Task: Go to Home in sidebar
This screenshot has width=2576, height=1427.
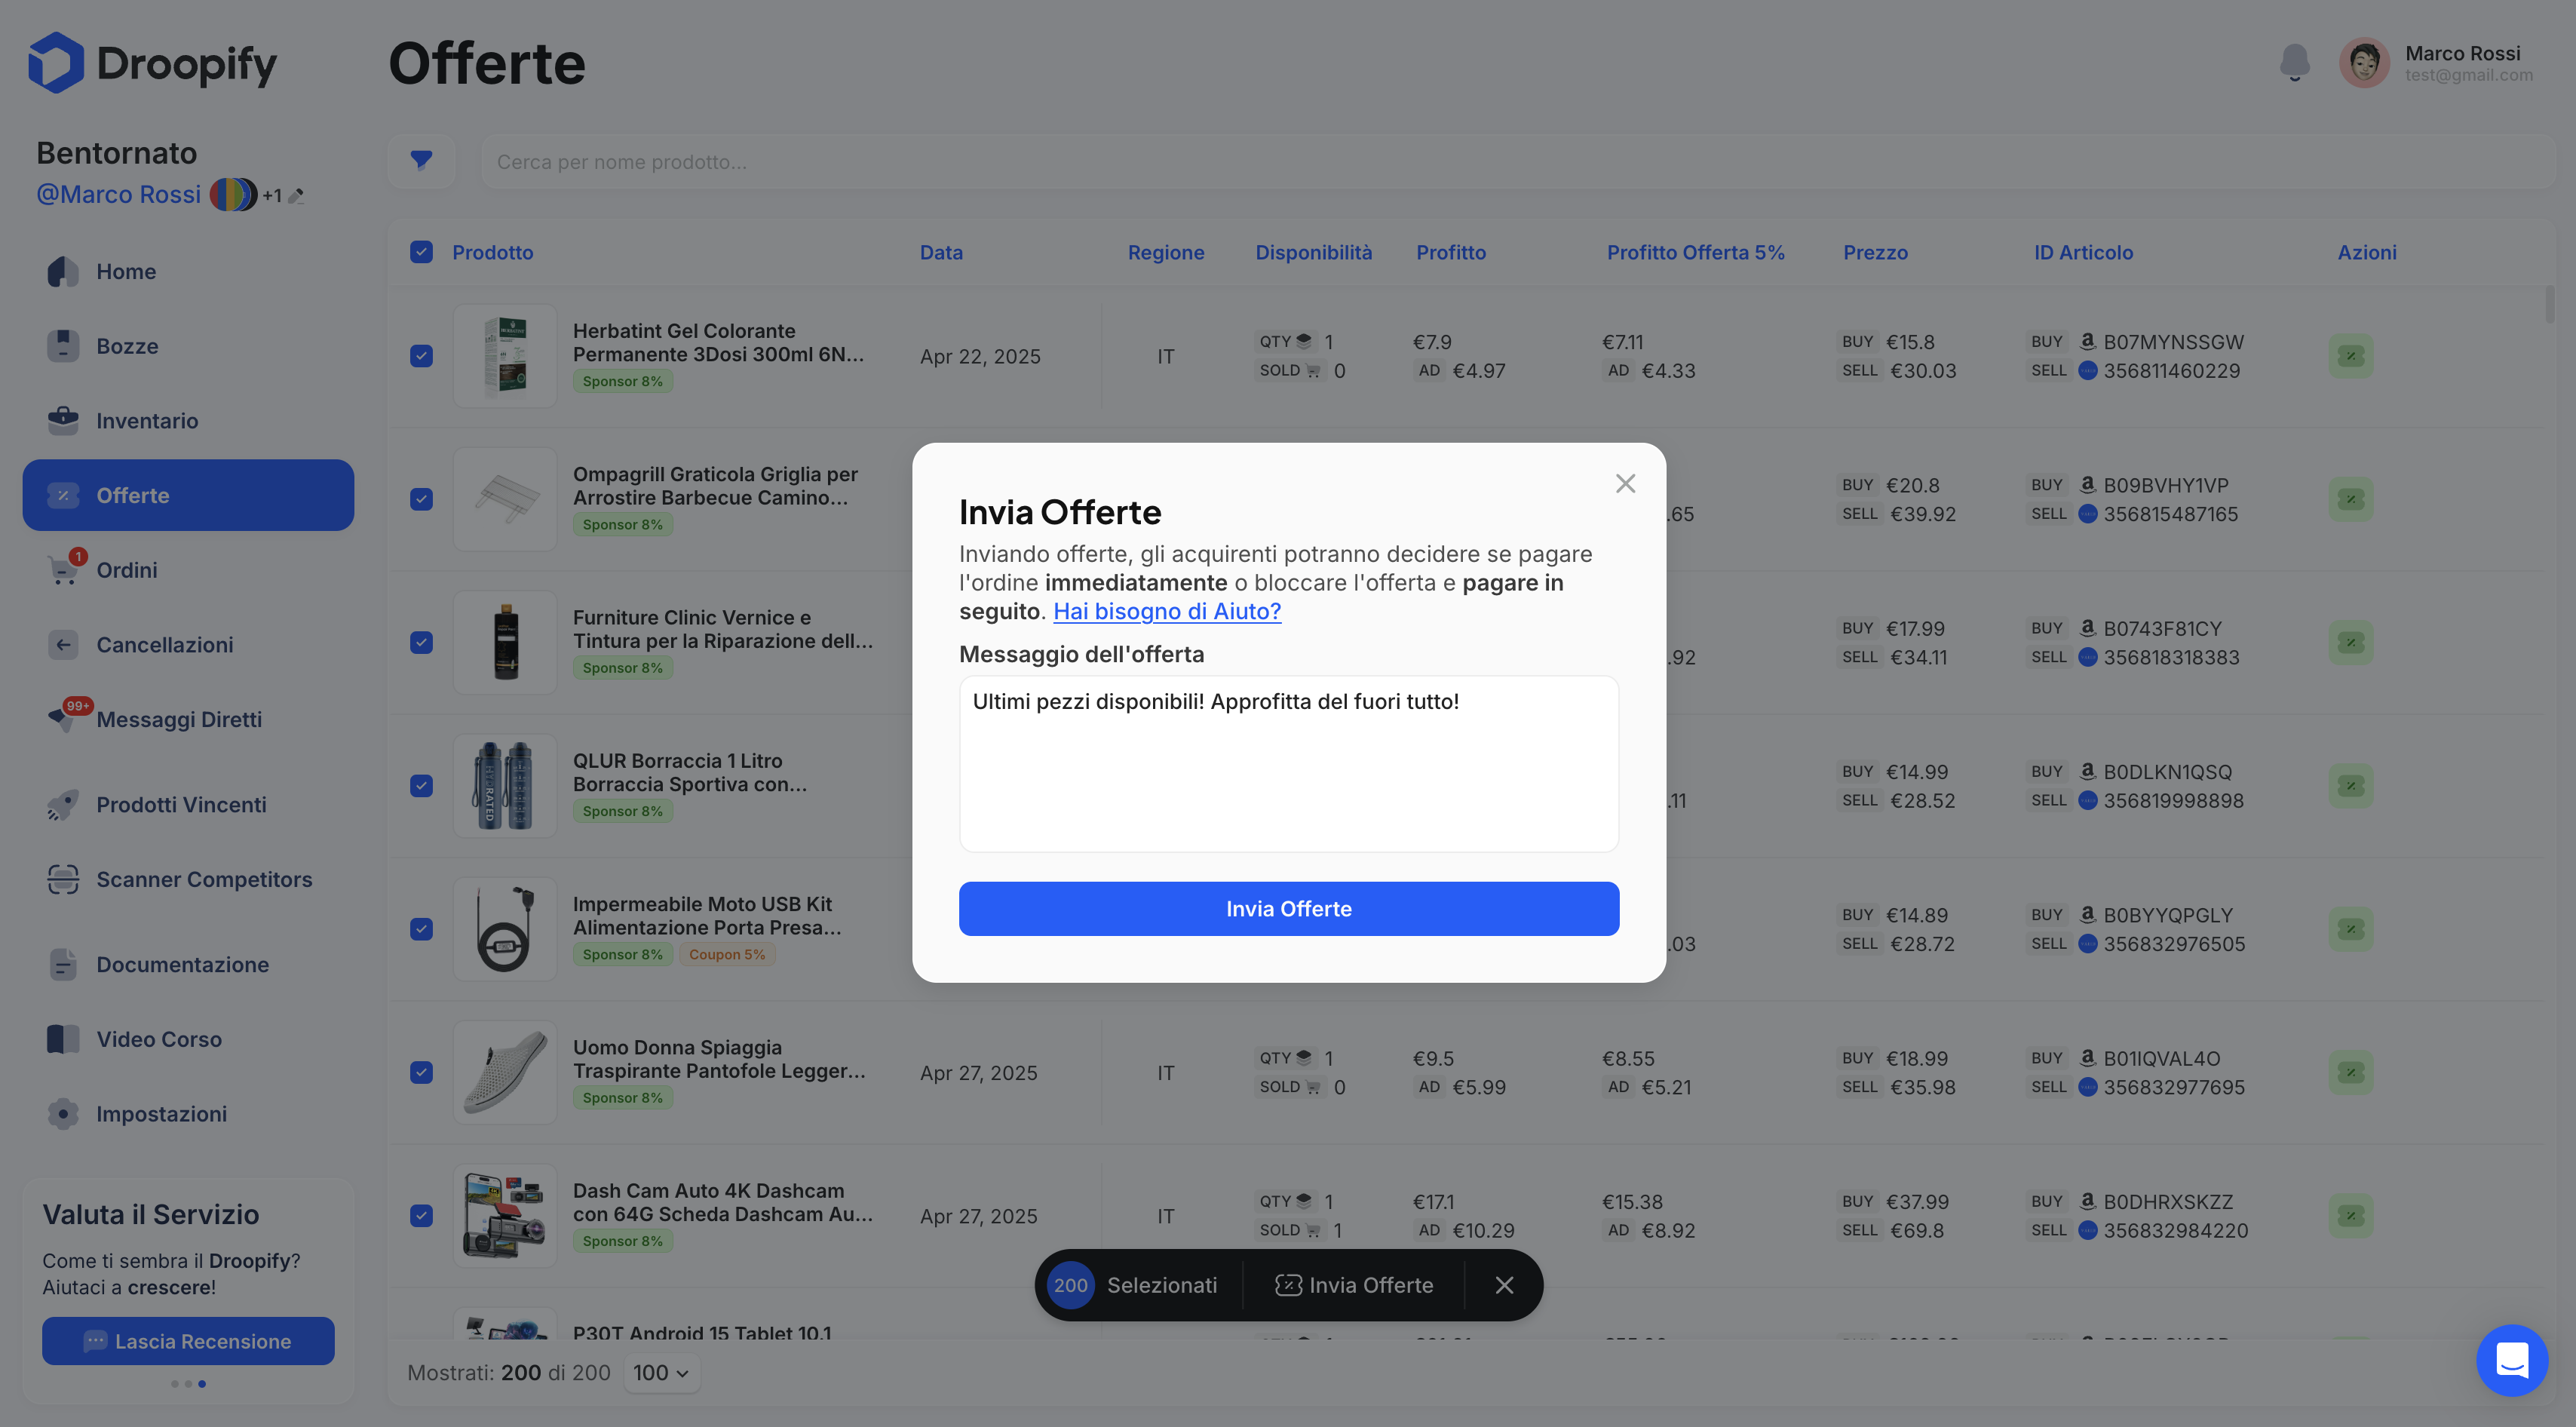Action: click(188, 271)
